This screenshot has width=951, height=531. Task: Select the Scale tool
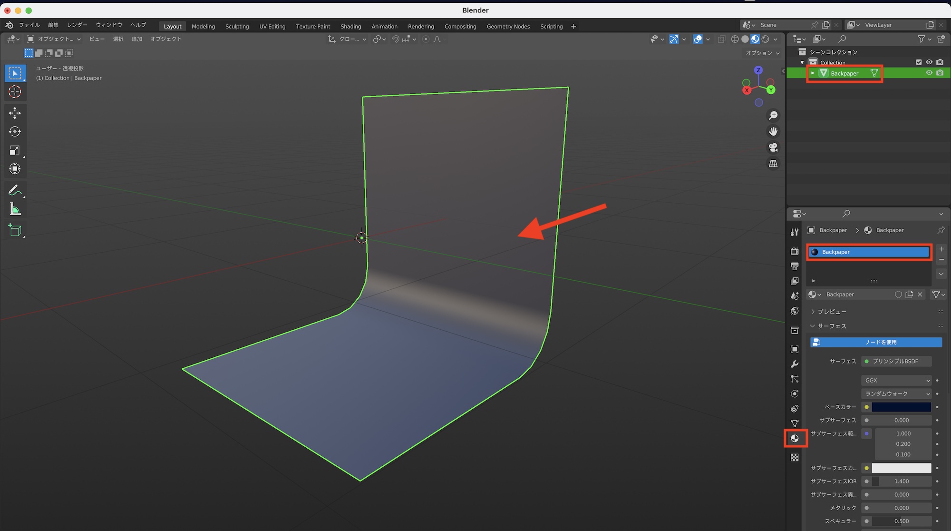(15, 150)
